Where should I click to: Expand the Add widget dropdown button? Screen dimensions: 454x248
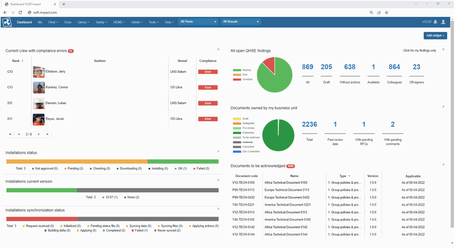click(435, 35)
